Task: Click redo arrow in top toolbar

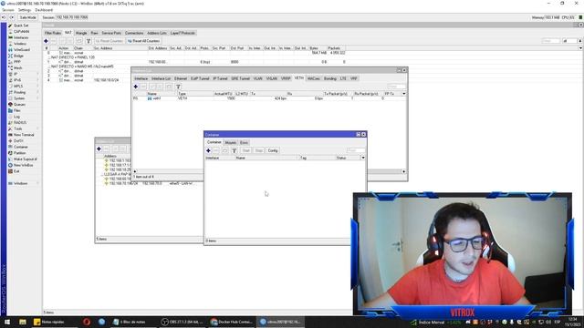Action: (12, 17)
